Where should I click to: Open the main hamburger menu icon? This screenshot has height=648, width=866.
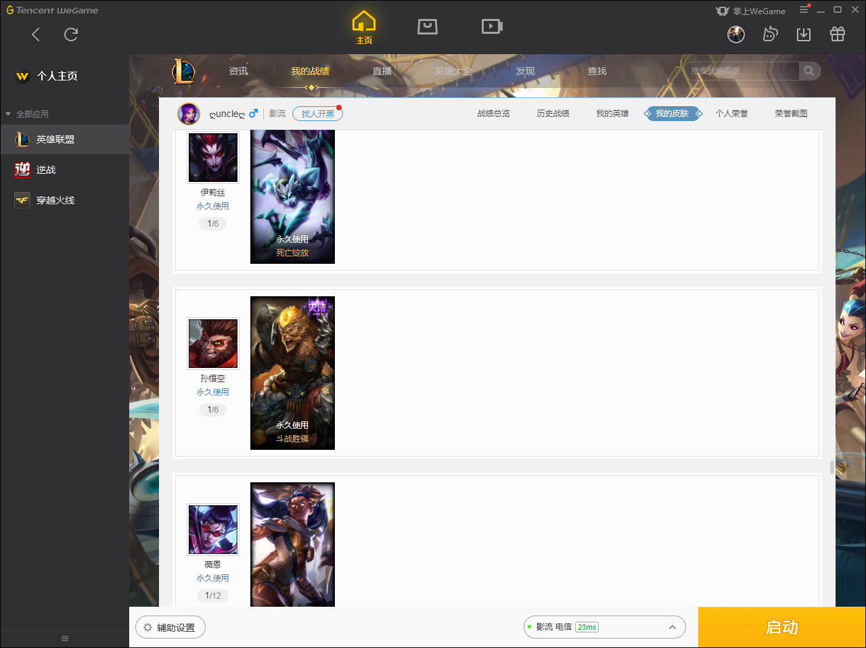click(x=804, y=10)
